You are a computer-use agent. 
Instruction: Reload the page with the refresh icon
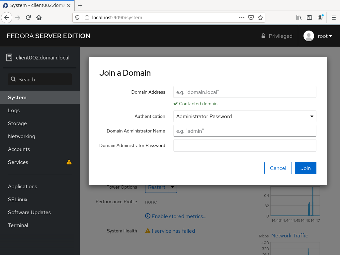pyautogui.click(x=28, y=18)
